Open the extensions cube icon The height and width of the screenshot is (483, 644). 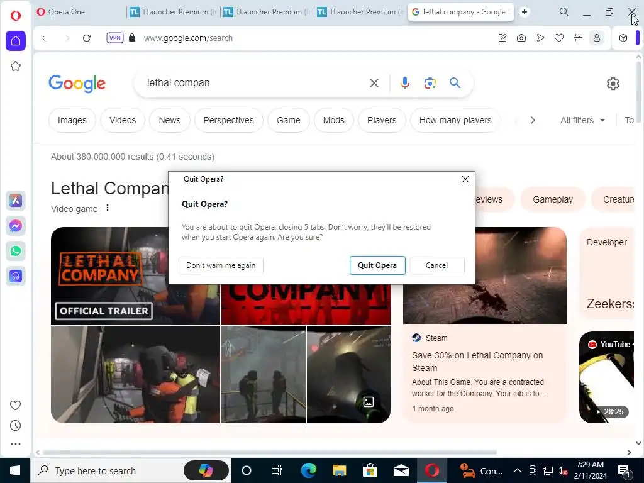click(623, 38)
